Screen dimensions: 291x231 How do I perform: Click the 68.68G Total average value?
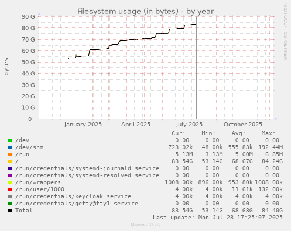coord(242,211)
